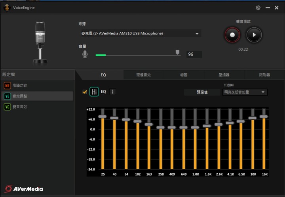Screen dimensions: 285x197
Task: Switch to the 環境音效 tab
Action: tap(144, 75)
